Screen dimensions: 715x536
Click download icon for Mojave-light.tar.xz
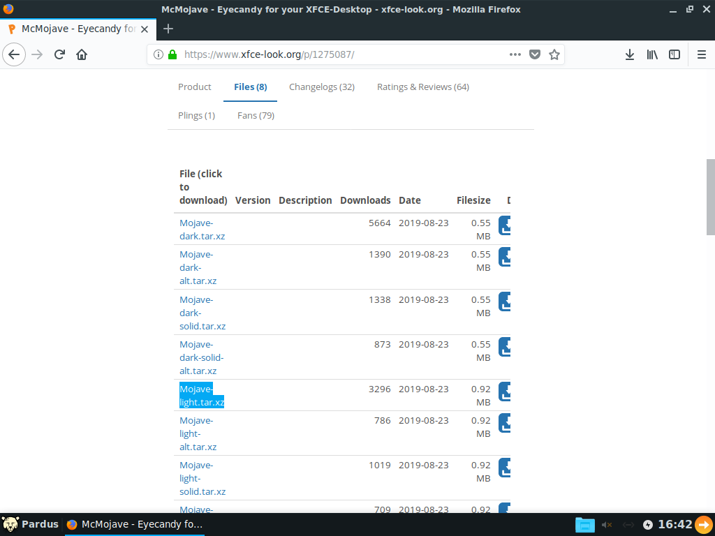[504, 392]
